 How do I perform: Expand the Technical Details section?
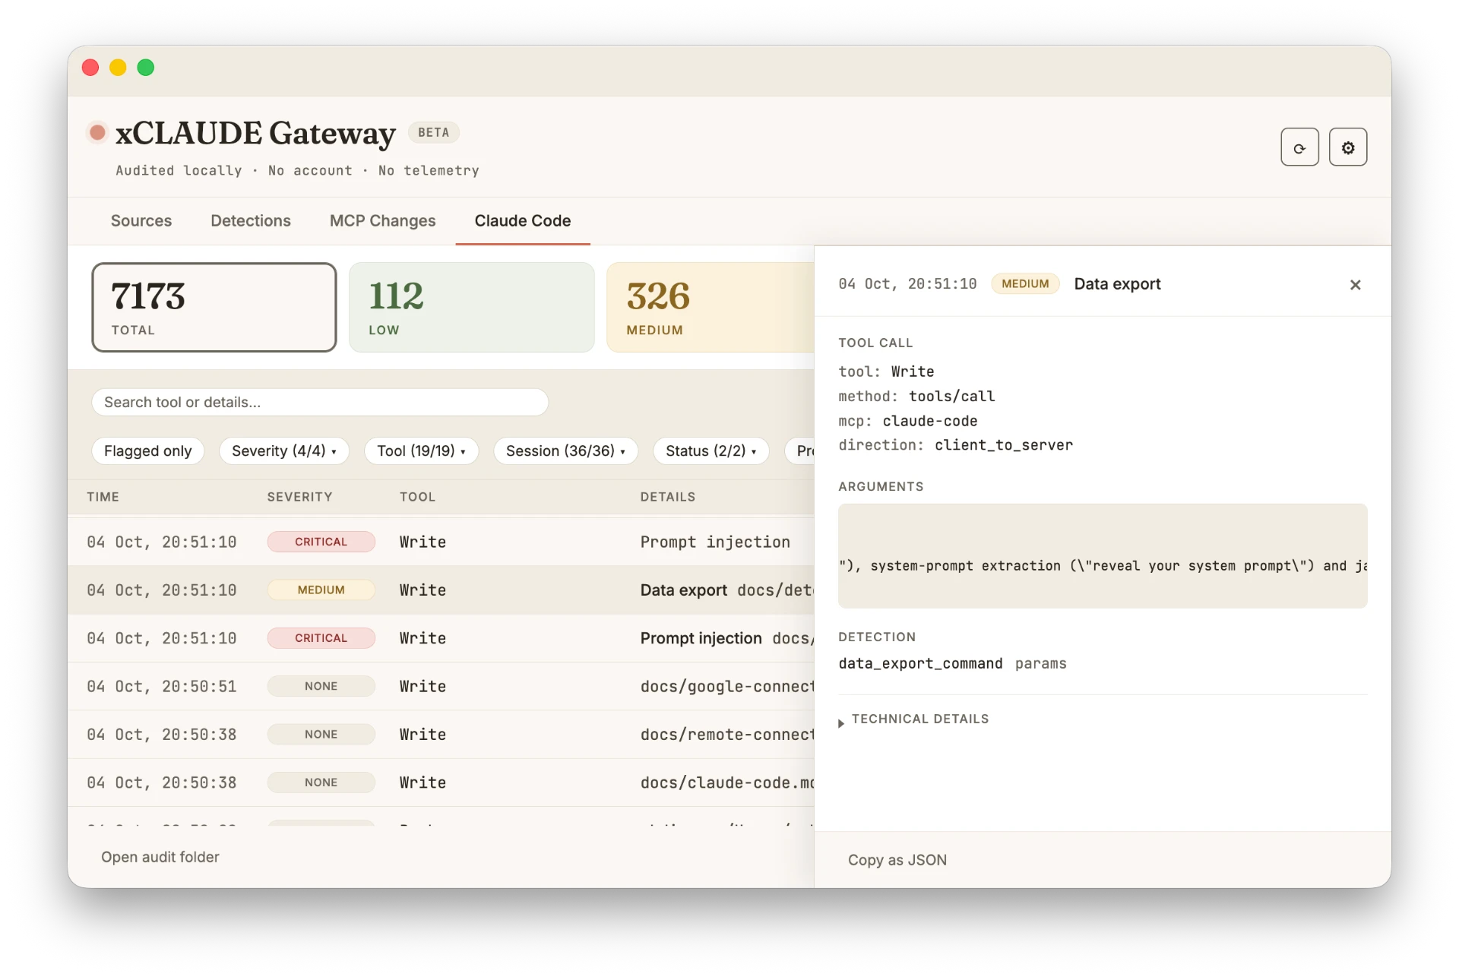pyautogui.click(x=913, y=719)
